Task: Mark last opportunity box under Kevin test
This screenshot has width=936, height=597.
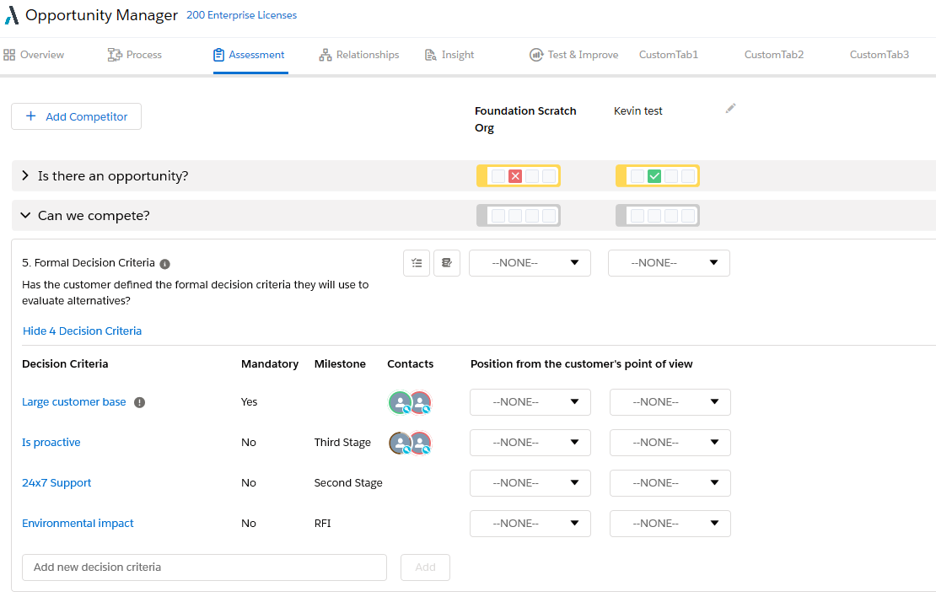Action: coord(688,176)
